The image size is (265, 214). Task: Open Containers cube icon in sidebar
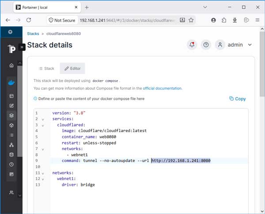click(11, 125)
